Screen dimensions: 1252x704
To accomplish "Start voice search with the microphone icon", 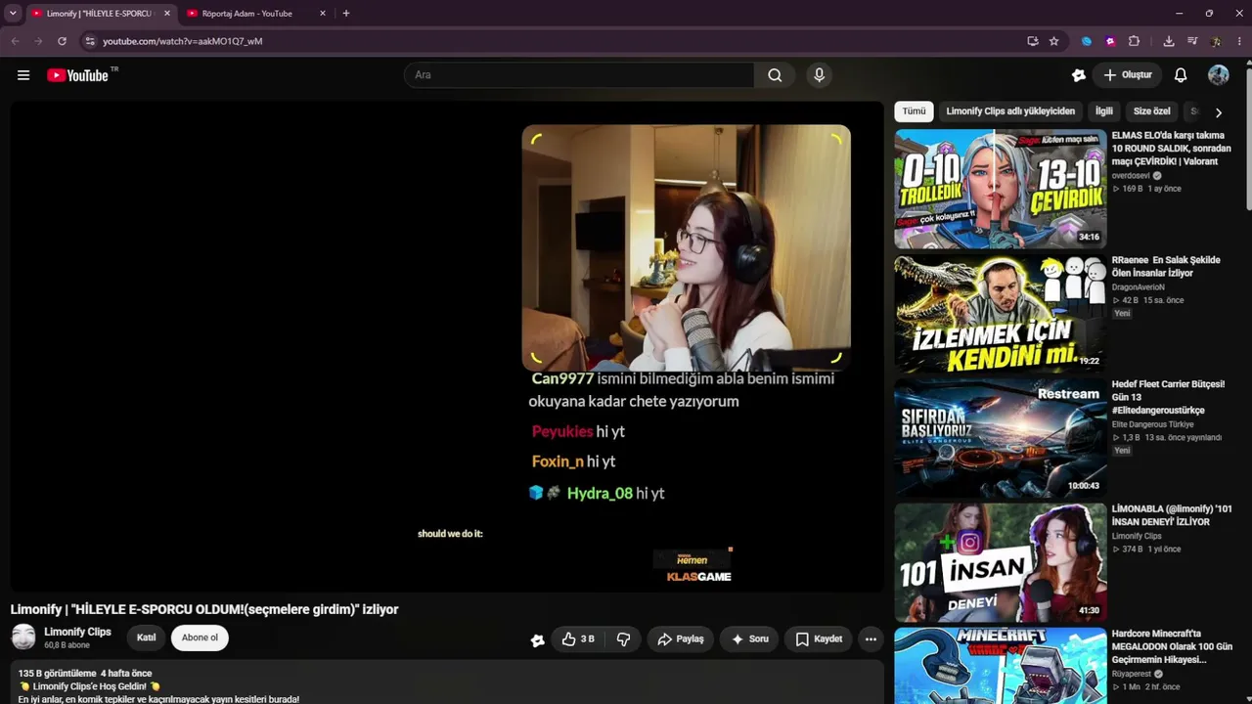I will click(820, 75).
